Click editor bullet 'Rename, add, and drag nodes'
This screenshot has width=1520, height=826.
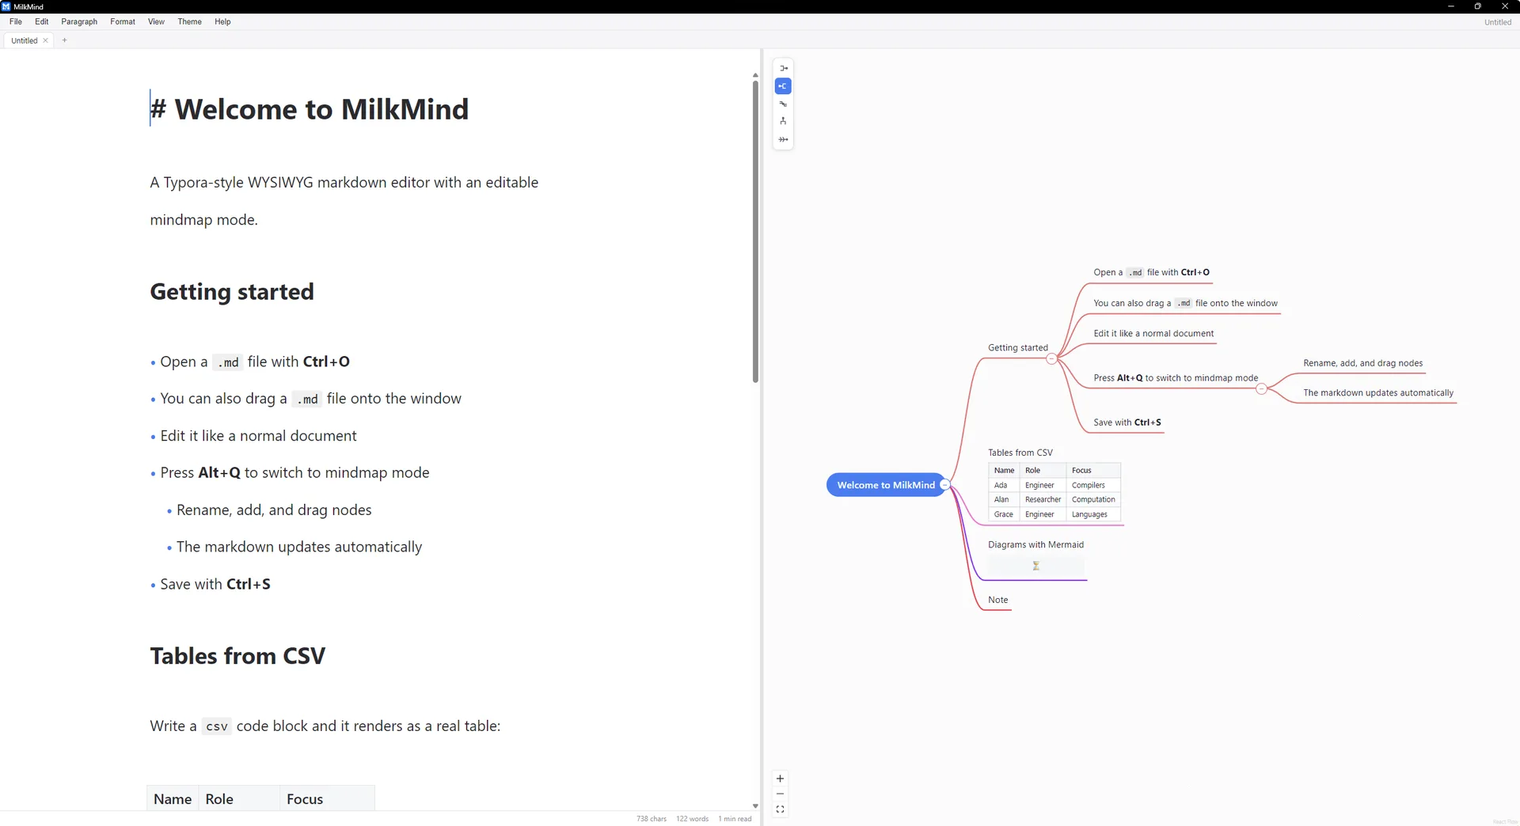tap(274, 510)
